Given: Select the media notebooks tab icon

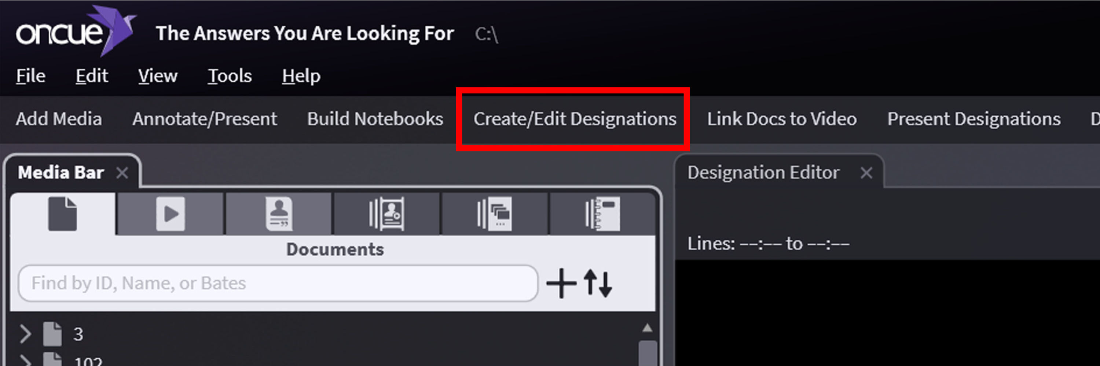Looking at the screenshot, I should coord(495,214).
